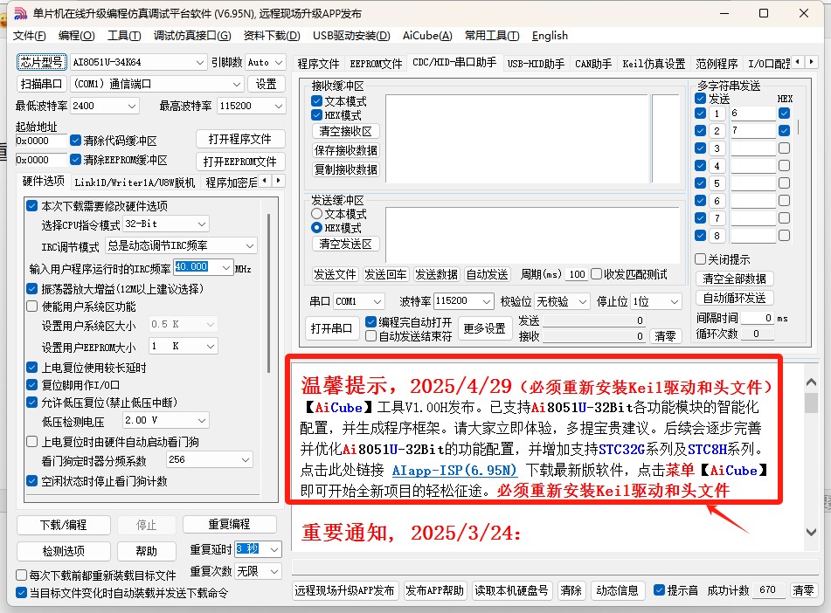Image resolution: width=831 pixels, height=613 pixels.
Task: Open 编程(O) menu
Action: tap(76, 36)
